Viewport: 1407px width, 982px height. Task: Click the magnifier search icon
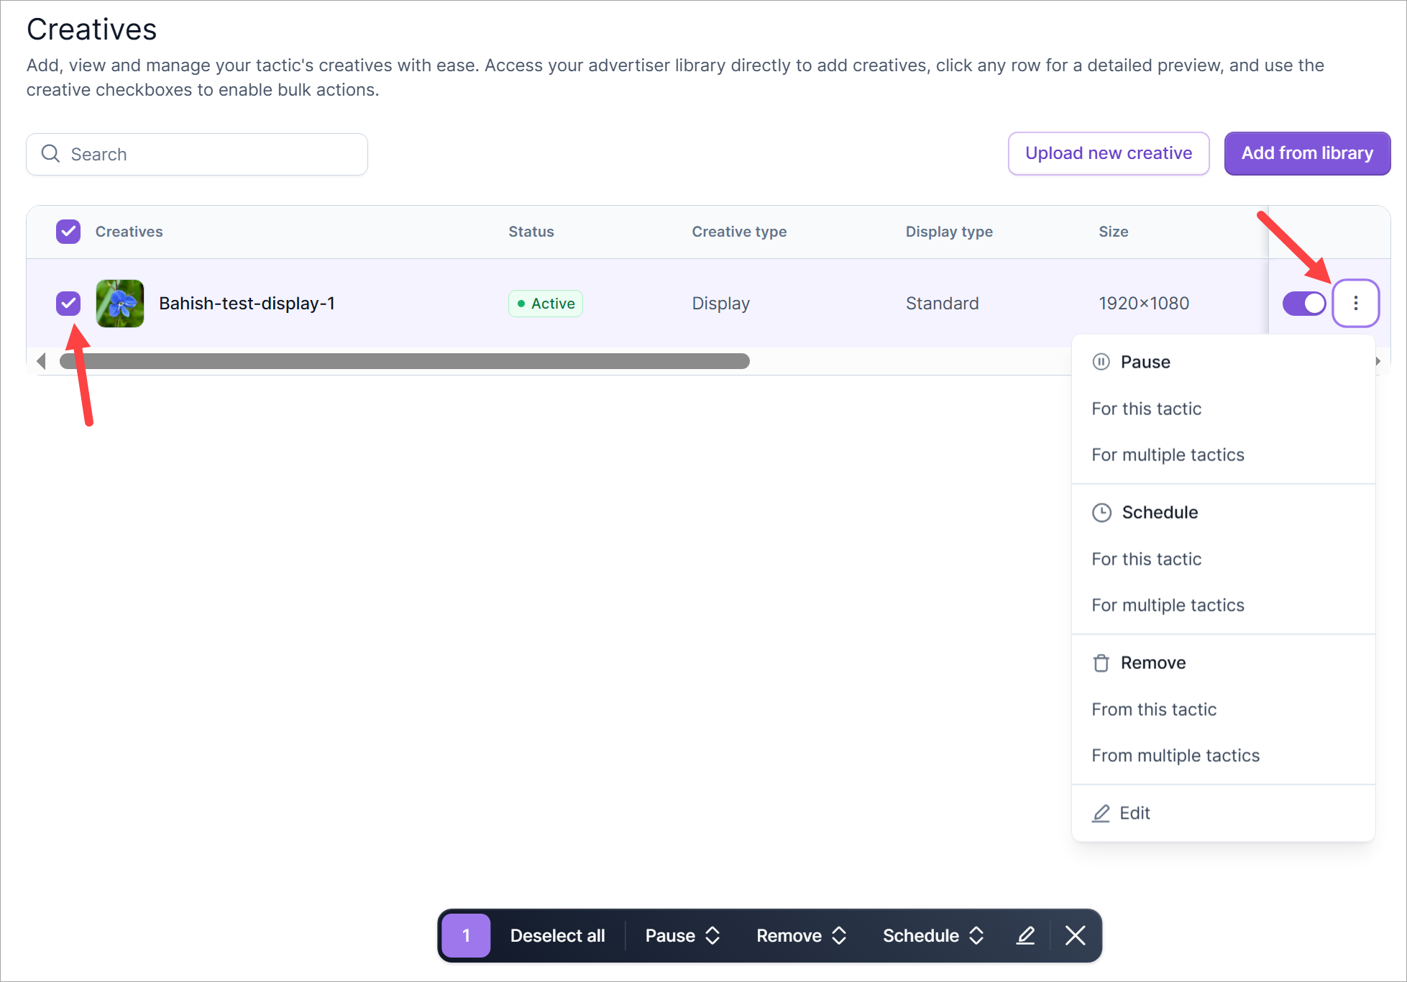click(50, 154)
